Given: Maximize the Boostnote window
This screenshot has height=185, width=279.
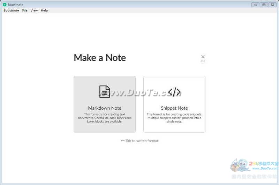Looking at the screenshot, I should click(x=264, y=5).
